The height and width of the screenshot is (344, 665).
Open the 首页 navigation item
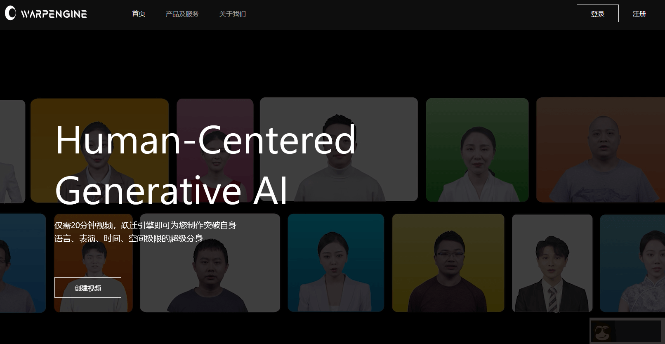coord(139,14)
